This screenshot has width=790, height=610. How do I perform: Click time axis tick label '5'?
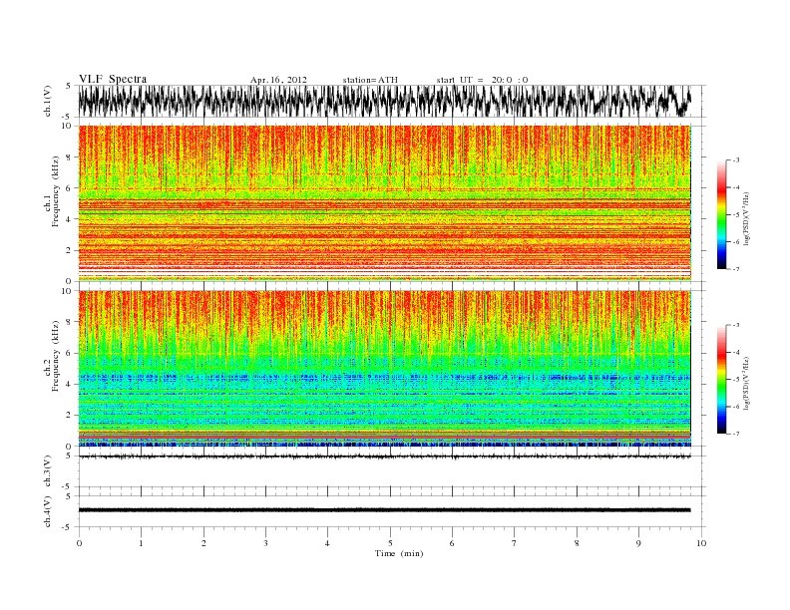[390, 543]
